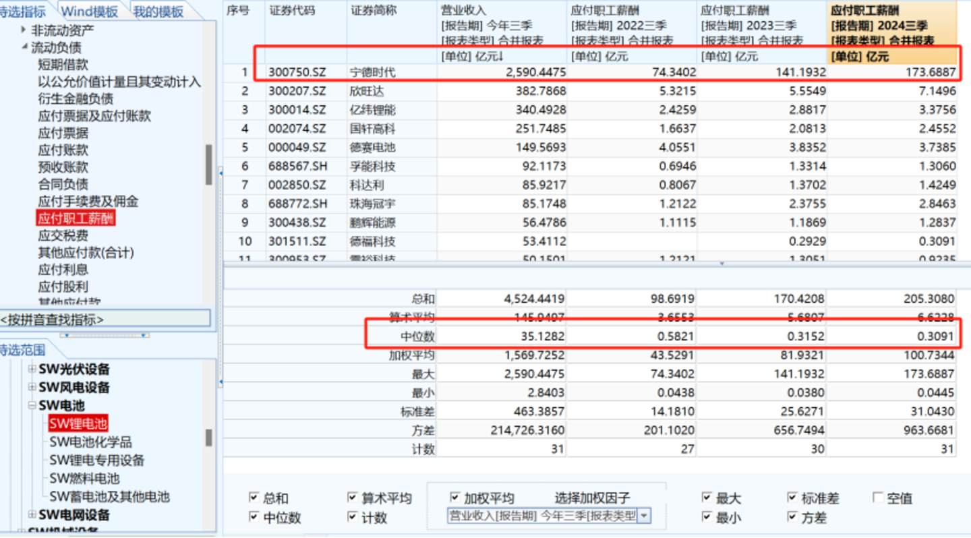This screenshot has height=538, width=971.
Task: Collapse the 流动负债 triangle arrow
Action: click(x=24, y=48)
